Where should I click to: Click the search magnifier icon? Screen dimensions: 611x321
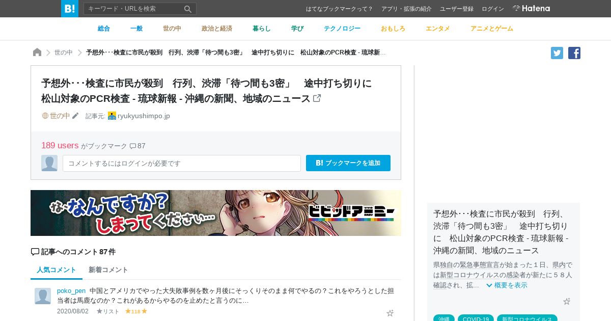[x=188, y=9]
